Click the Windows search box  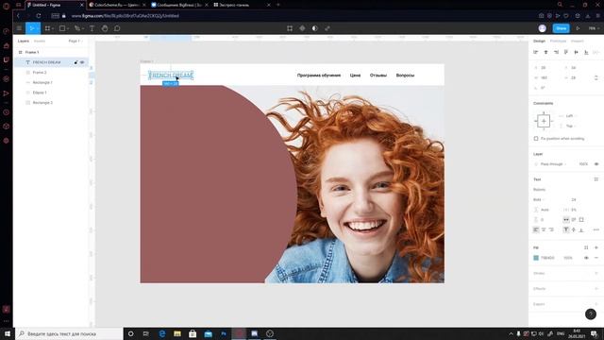click(69, 333)
